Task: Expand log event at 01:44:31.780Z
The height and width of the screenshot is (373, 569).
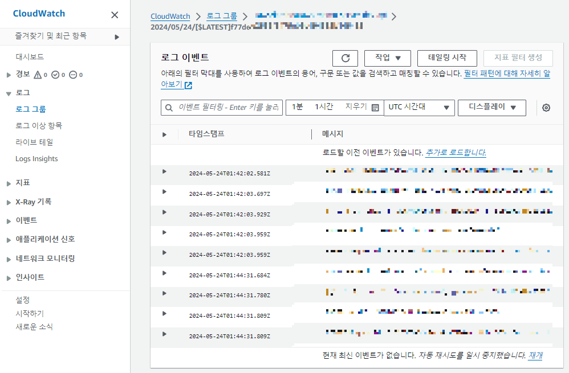Action: (x=164, y=293)
